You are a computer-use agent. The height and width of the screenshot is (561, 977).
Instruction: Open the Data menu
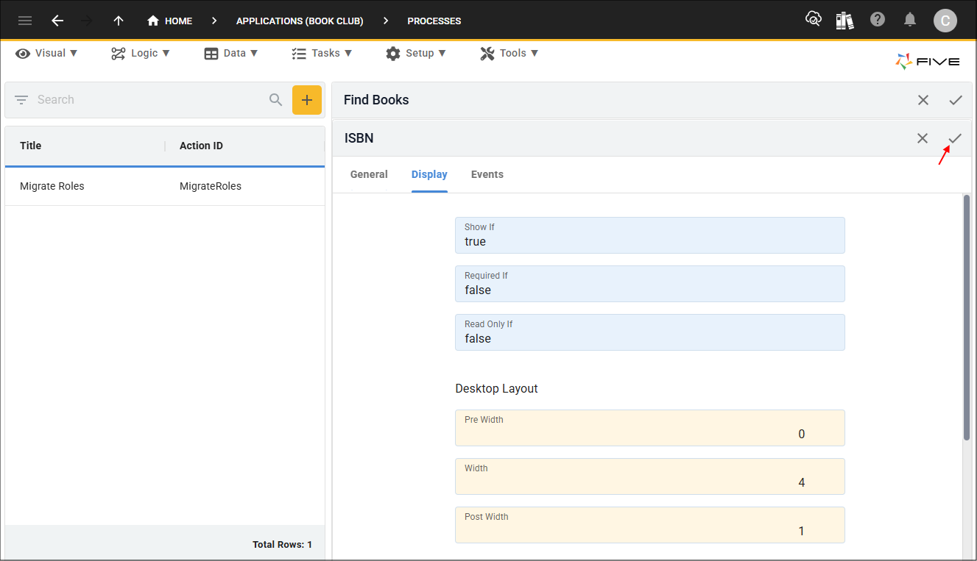[231, 53]
